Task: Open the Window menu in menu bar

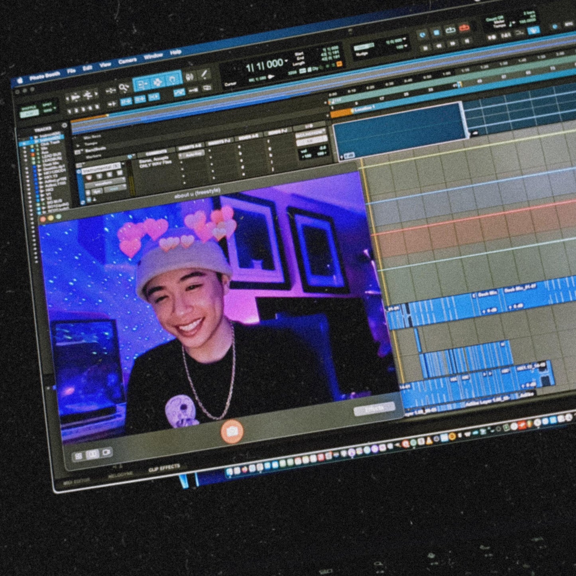Action: coord(153,56)
